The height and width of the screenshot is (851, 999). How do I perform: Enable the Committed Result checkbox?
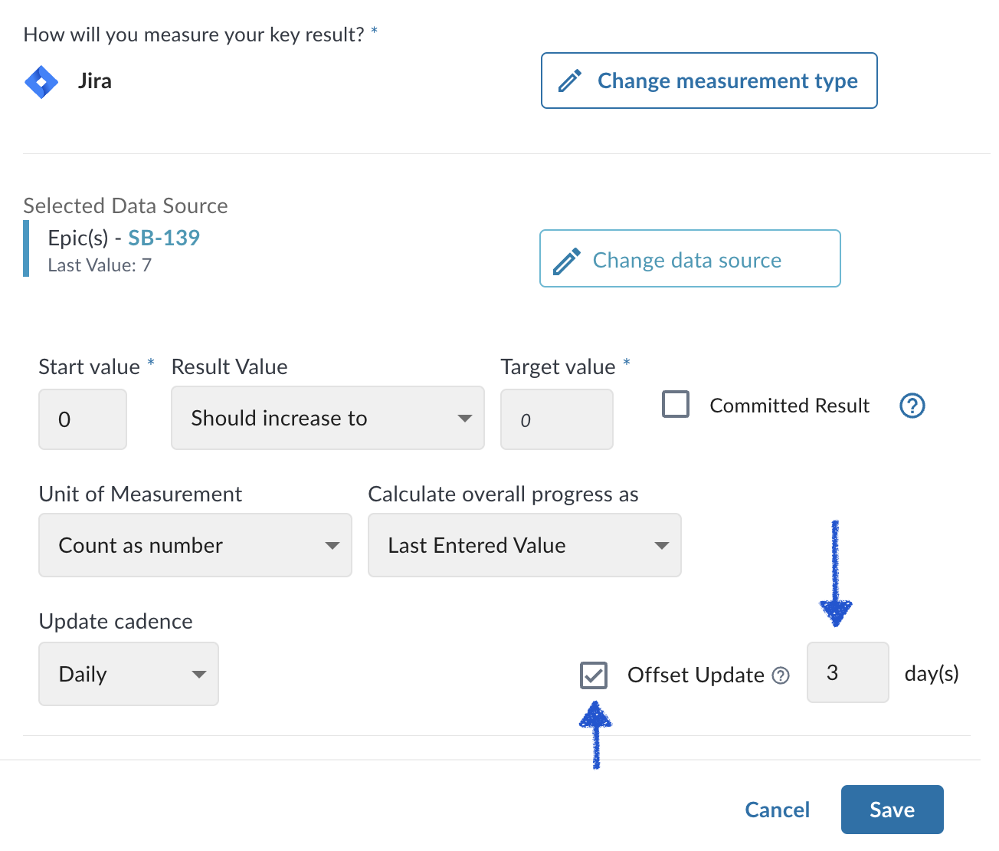click(676, 404)
